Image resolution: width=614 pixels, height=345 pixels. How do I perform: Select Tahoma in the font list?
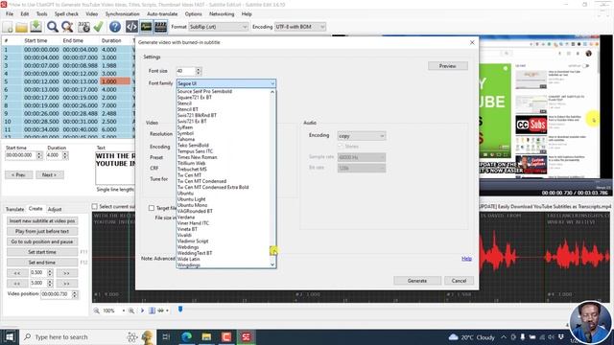click(x=185, y=139)
